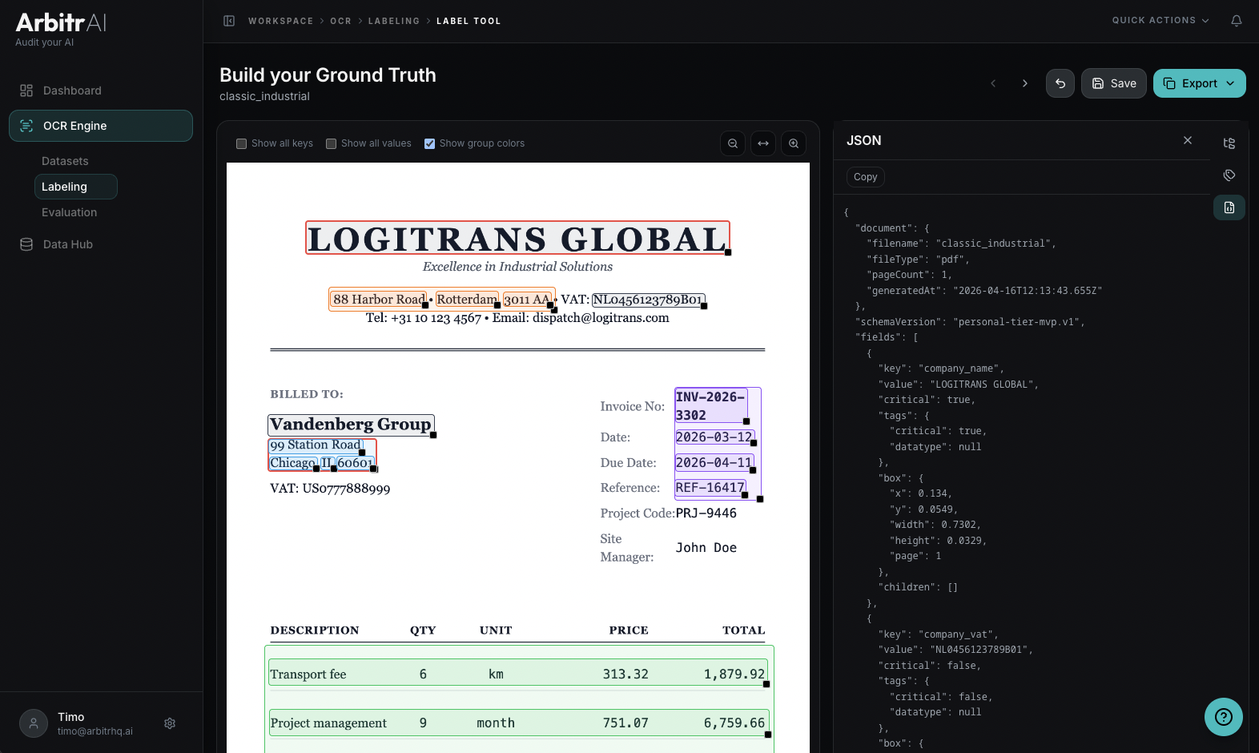Select the 99 Station Road box
This screenshot has height=753, width=1259.
click(316, 445)
